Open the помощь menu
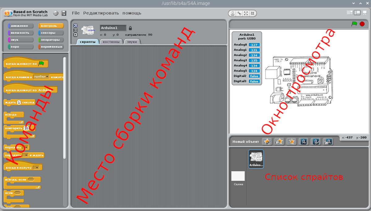Viewport: 371px width, 211px height. pos(132,13)
